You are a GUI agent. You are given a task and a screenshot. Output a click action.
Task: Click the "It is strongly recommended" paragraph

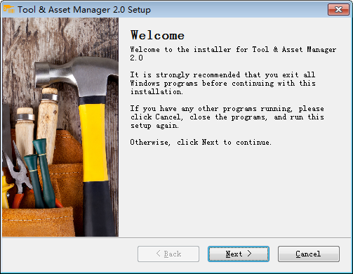click(x=223, y=83)
